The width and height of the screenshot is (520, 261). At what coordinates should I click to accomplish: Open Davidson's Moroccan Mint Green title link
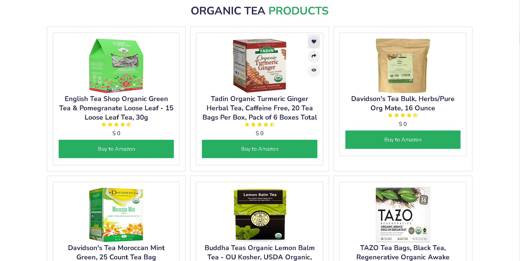116,252
